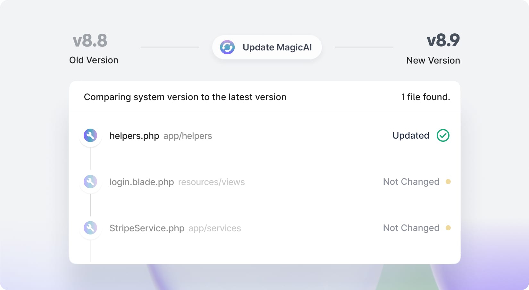Click the yellow status dot for StripeService.php
The height and width of the screenshot is (290, 529).
tap(448, 228)
